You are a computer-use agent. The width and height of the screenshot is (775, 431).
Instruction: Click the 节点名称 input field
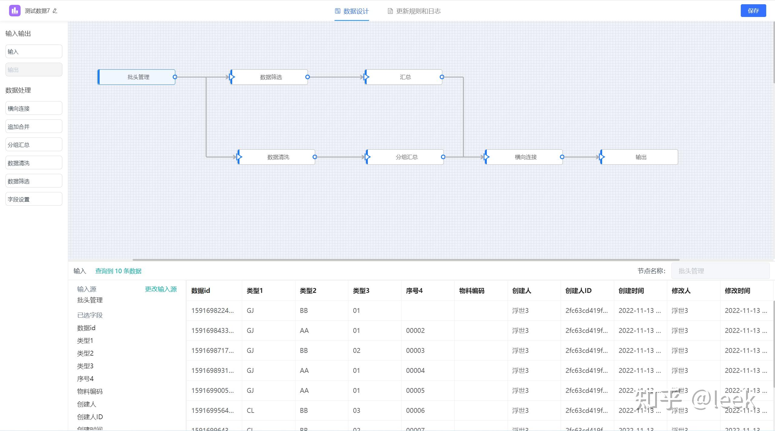(720, 271)
